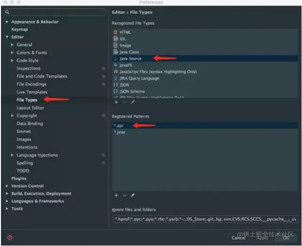Click the HTML file type icon
The width and height of the screenshot is (302, 246).
tap(115, 32)
